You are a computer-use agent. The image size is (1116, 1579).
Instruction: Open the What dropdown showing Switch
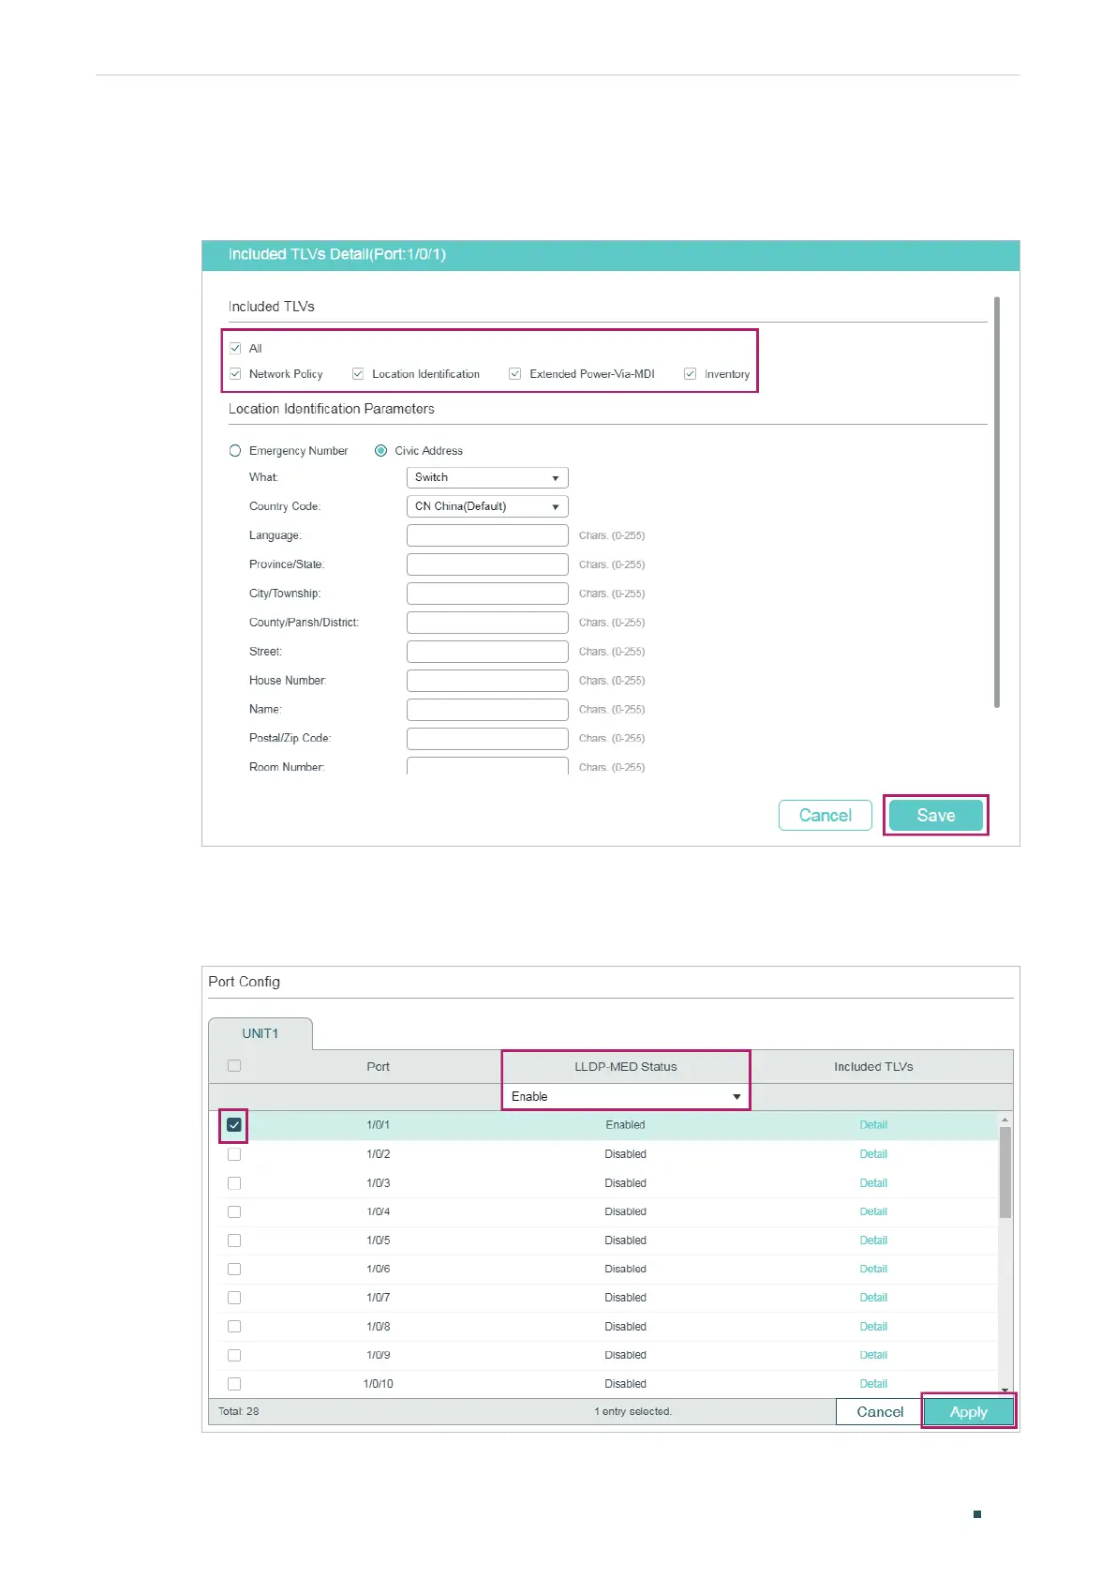pos(487,477)
